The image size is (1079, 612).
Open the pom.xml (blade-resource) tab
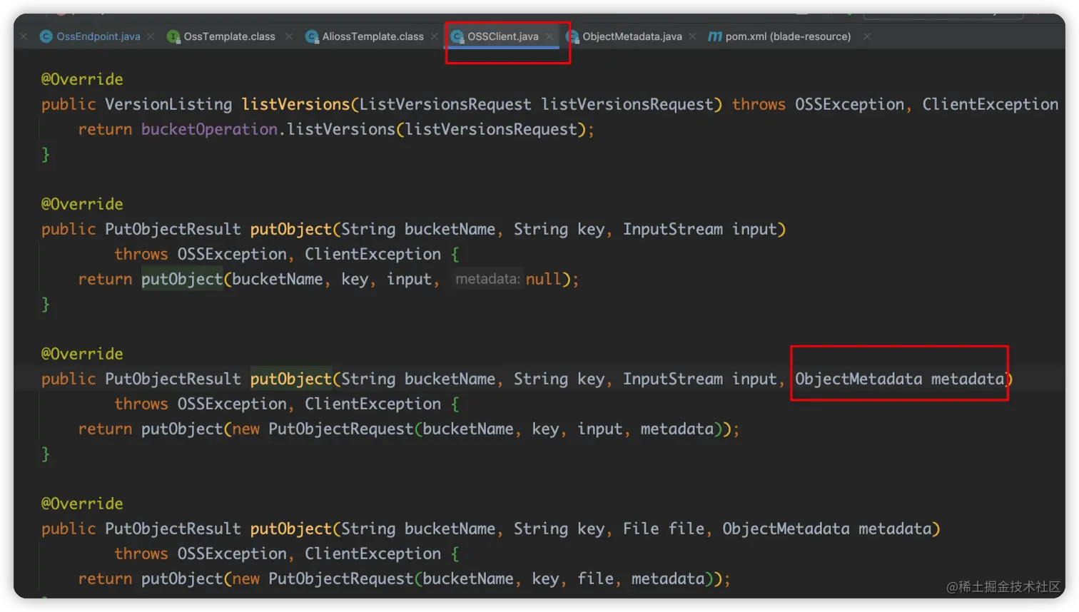point(788,36)
